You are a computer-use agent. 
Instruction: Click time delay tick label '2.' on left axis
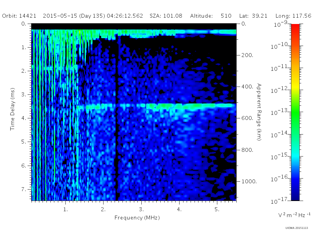click(24, 71)
